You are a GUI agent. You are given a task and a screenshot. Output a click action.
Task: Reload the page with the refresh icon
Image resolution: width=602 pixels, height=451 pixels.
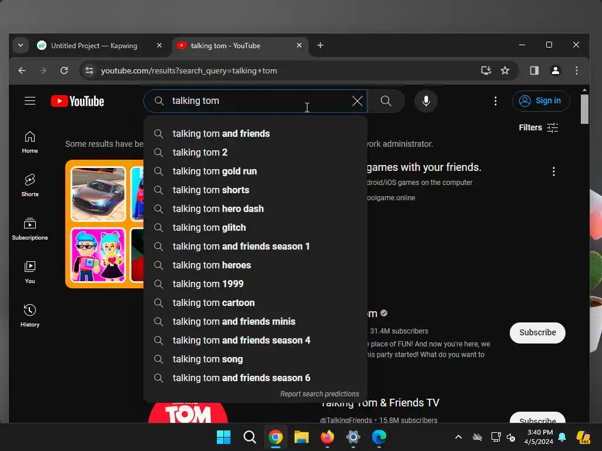pyautogui.click(x=64, y=70)
